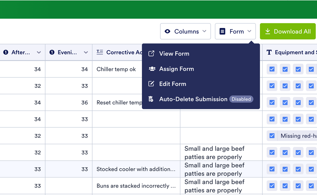Click the eye icon on Columns button
Viewport: 317px width, 195px height.
point(167,32)
